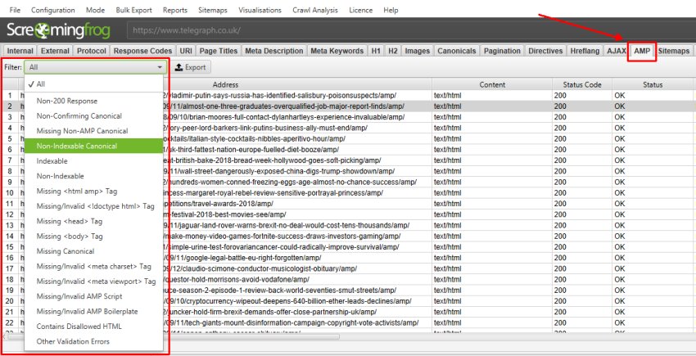Switch to the AJAX tab
The image size is (696, 356).
(617, 51)
